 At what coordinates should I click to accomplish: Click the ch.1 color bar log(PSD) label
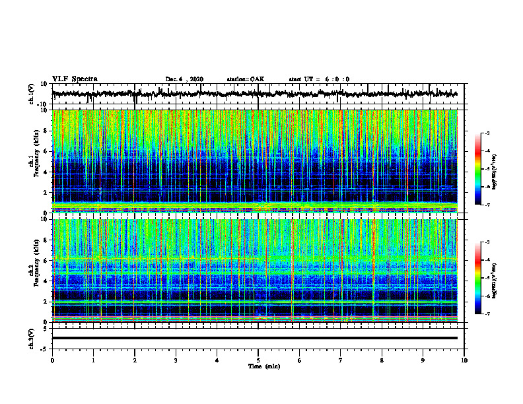point(494,172)
